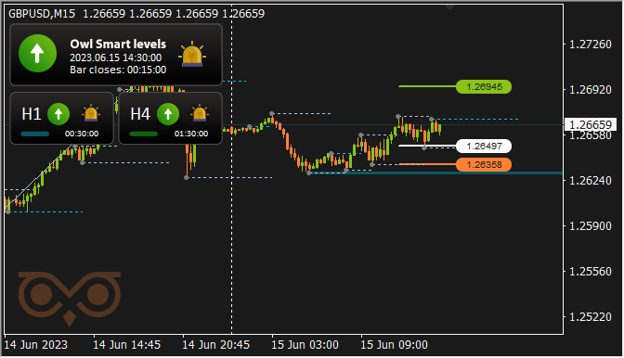This screenshot has height=358, width=624.
Task: Click the 14 Jun 20:45 time axis label
Action: [x=216, y=344]
